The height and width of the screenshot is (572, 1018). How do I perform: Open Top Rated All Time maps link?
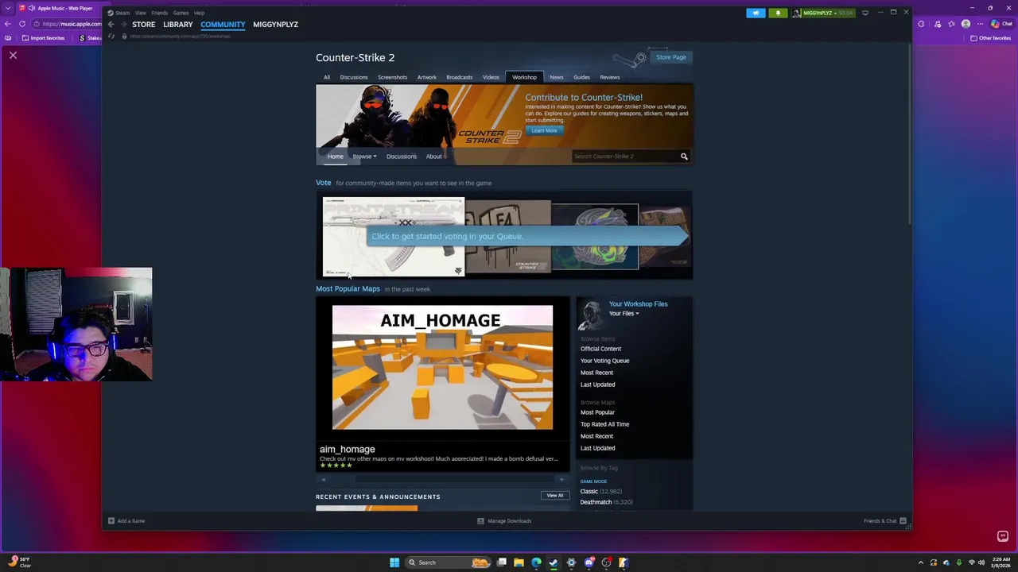[604, 424]
